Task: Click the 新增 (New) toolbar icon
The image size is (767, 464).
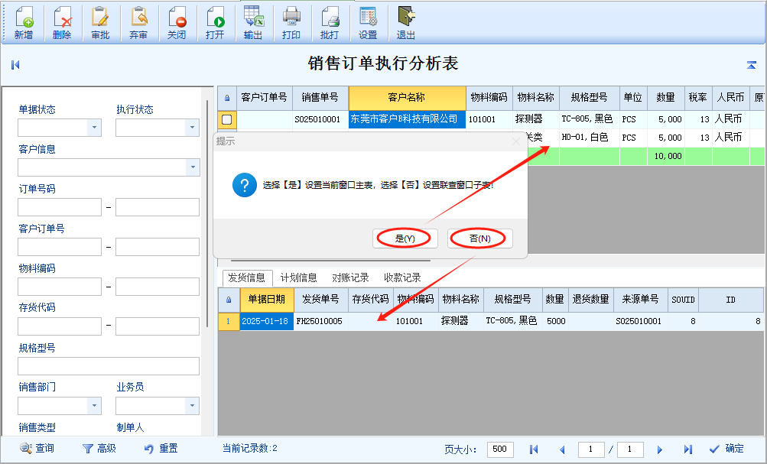Action: point(24,23)
